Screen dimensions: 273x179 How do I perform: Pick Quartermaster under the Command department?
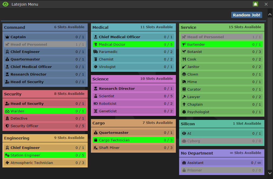tap(45, 59)
